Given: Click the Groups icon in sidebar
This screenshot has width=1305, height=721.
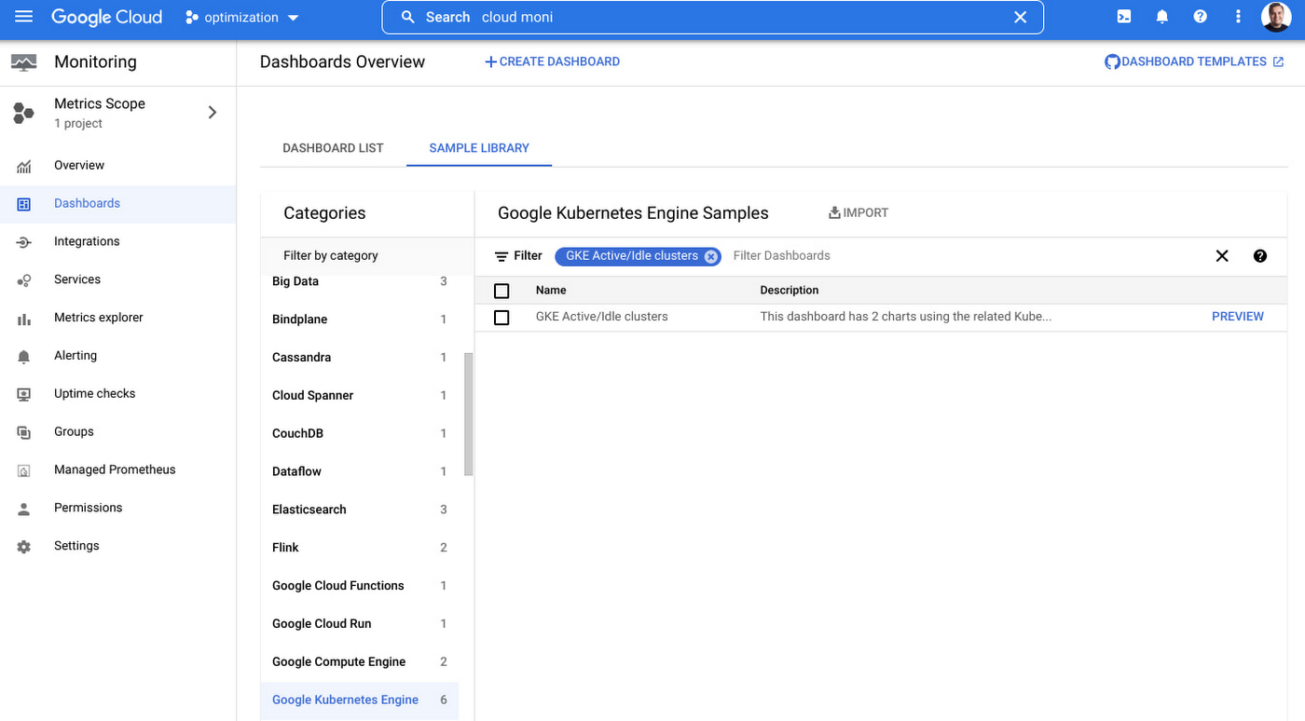Looking at the screenshot, I should pyautogui.click(x=24, y=432).
